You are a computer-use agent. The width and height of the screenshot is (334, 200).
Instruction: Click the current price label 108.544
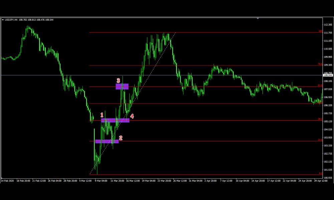click(x=328, y=75)
